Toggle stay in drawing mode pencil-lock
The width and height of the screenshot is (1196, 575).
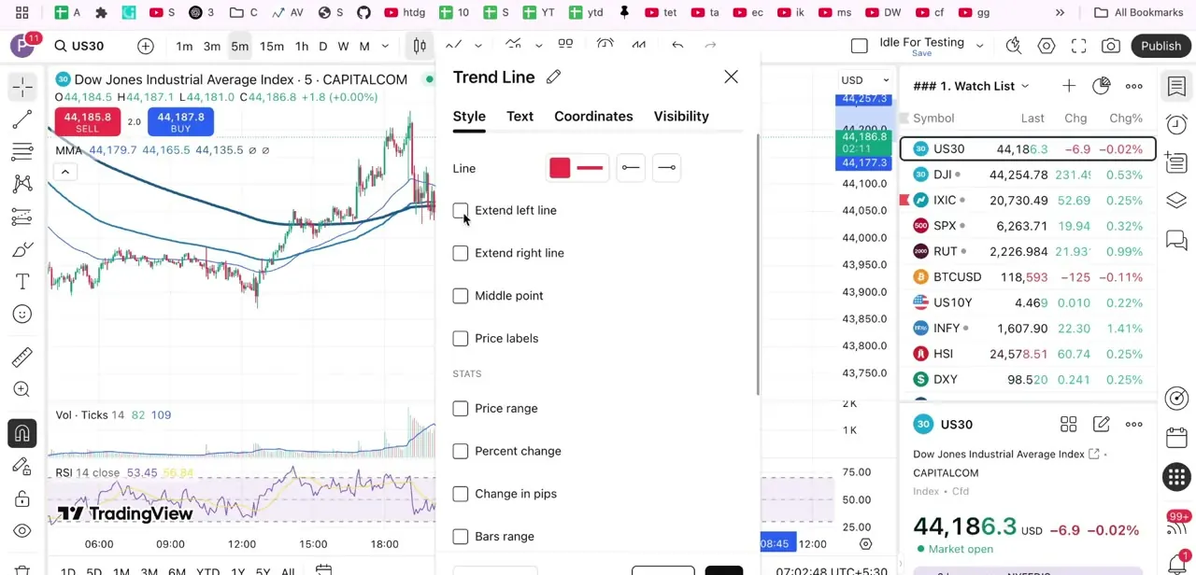click(x=22, y=466)
